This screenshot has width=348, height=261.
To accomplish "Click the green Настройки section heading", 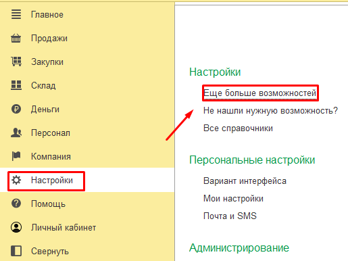I will click(215, 72).
